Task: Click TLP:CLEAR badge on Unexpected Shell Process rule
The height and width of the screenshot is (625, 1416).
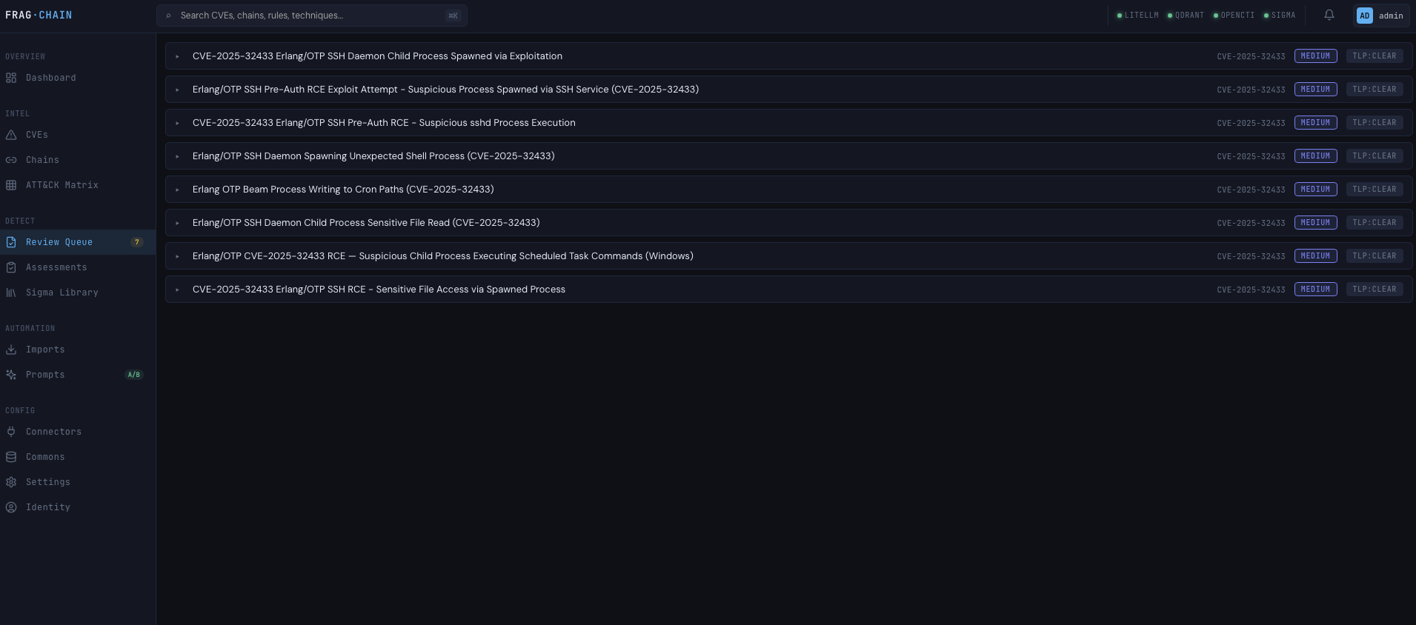Action: tap(1375, 156)
